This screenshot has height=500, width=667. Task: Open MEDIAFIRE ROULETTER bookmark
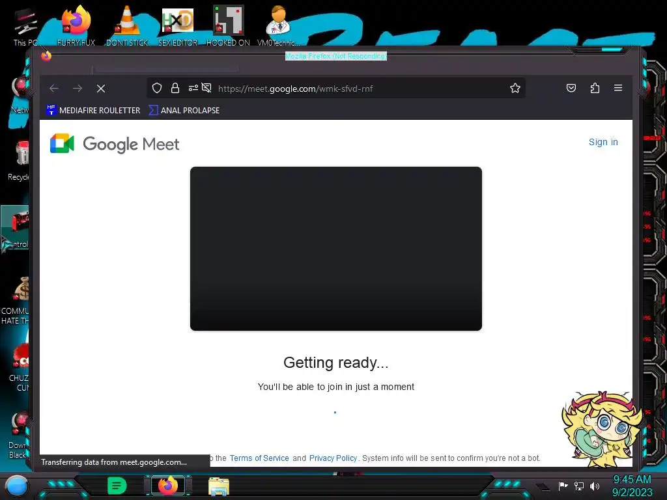(93, 110)
